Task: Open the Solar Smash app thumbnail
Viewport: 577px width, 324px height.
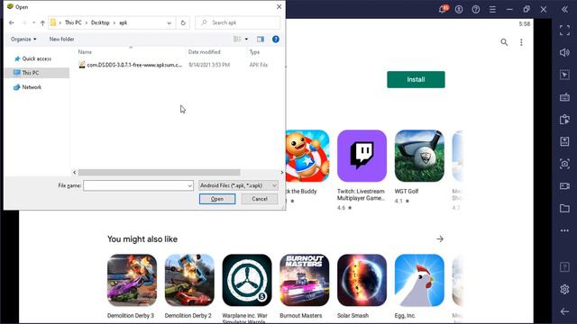Action: pyautogui.click(x=362, y=280)
